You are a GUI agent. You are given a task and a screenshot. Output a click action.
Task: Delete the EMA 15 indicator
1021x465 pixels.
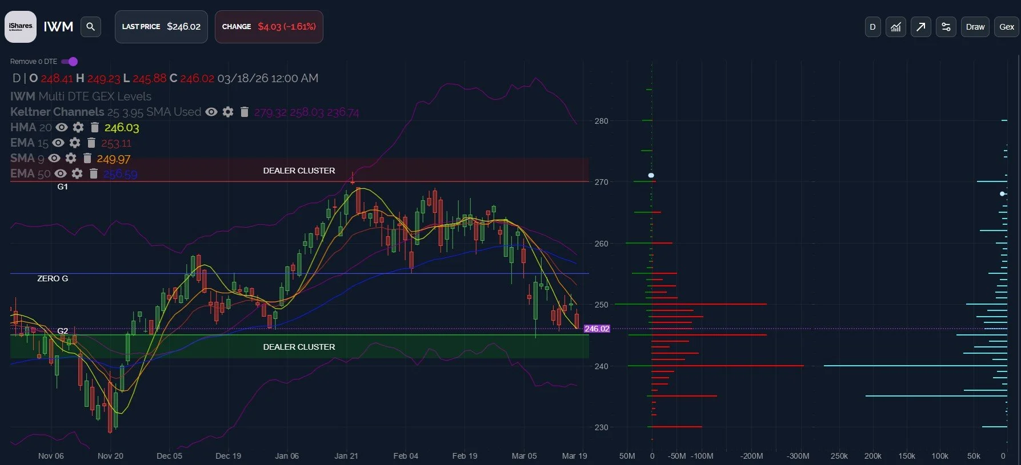tap(91, 143)
